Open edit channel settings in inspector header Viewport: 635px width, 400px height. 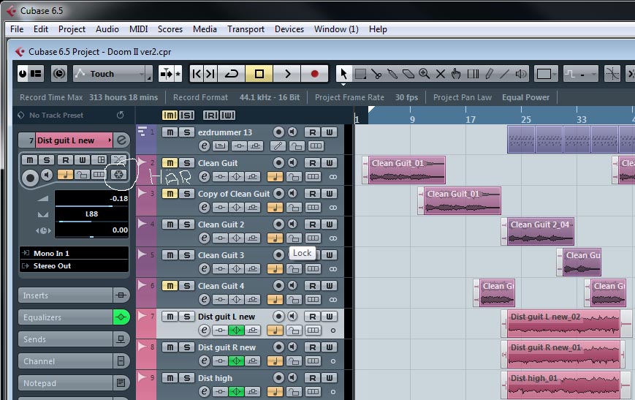[x=121, y=140]
